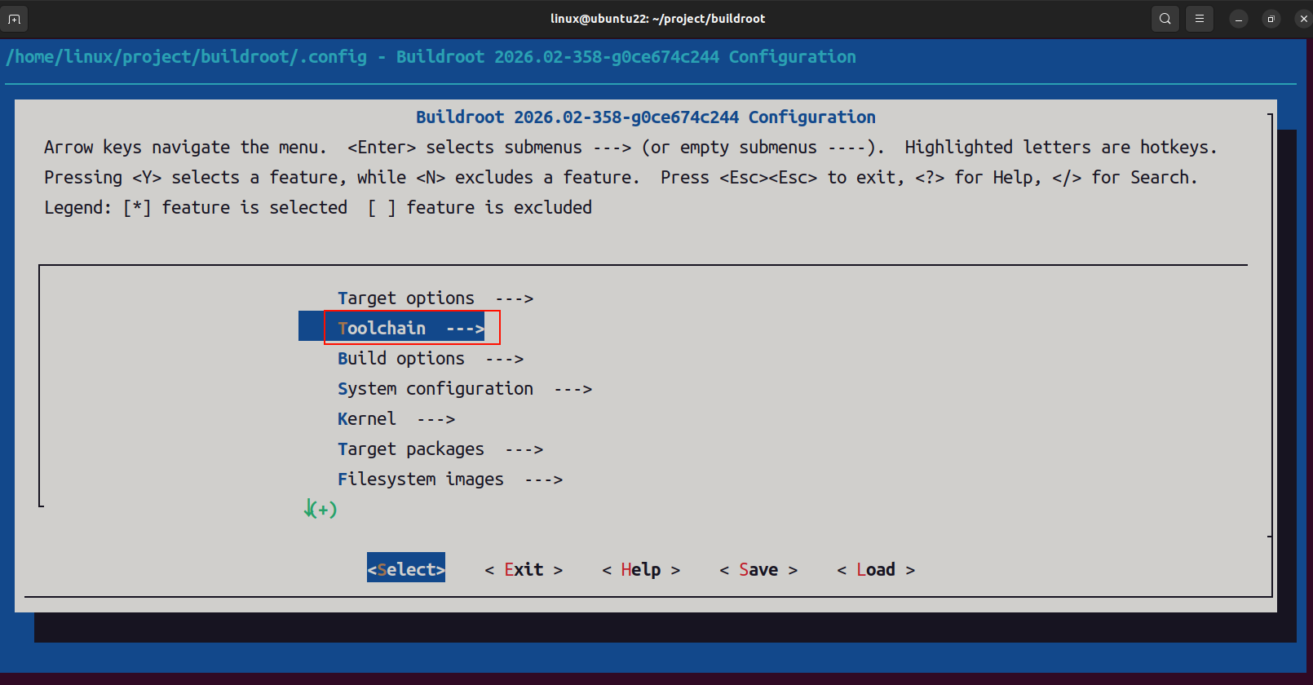Click the green scroll-down (+) indicator
The width and height of the screenshot is (1313, 685).
[321, 510]
